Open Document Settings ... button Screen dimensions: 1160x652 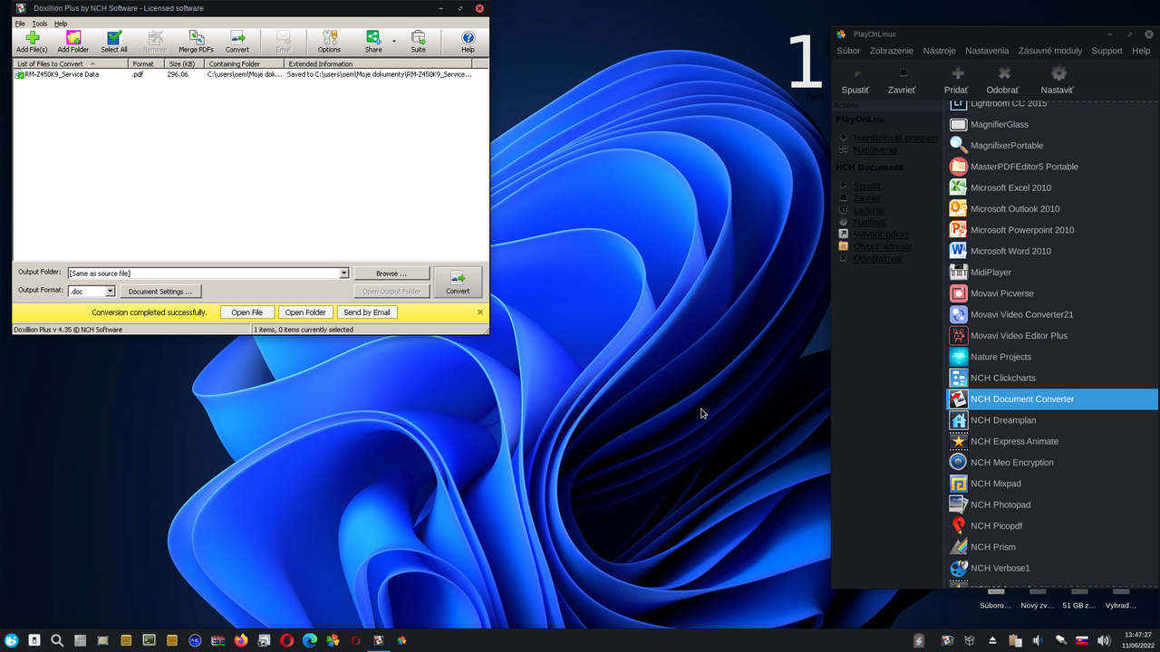[160, 292]
